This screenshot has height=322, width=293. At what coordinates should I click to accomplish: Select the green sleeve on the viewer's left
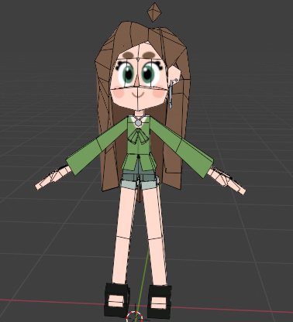(98, 149)
